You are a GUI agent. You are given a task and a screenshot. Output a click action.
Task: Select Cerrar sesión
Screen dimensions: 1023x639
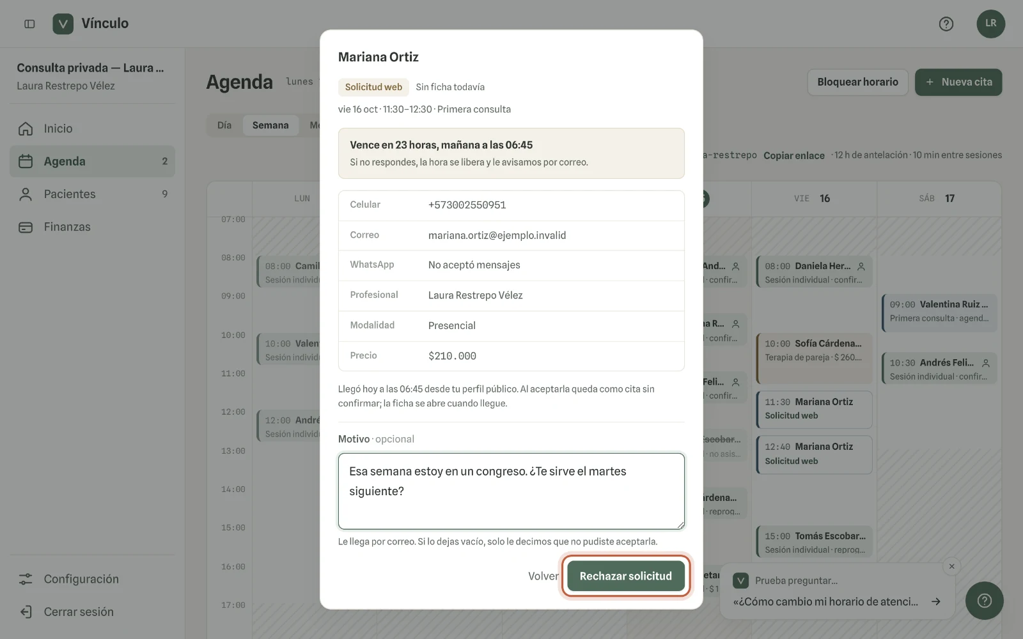92,612
